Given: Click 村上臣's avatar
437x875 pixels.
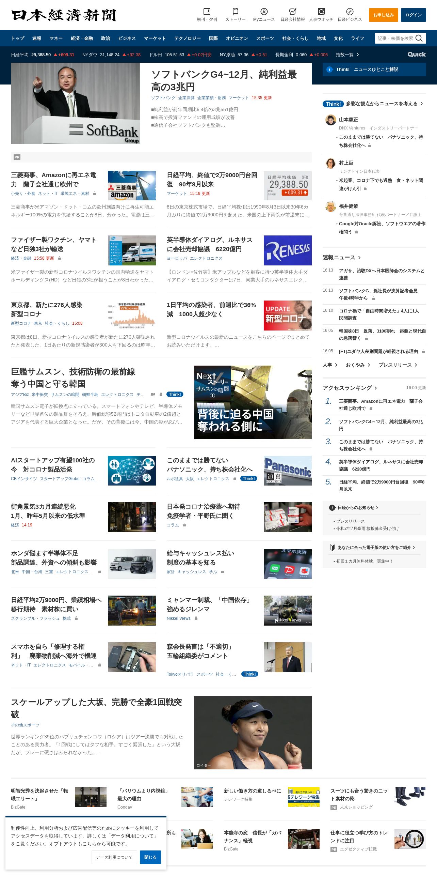Looking at the screenshot, I should pos(330,163).
